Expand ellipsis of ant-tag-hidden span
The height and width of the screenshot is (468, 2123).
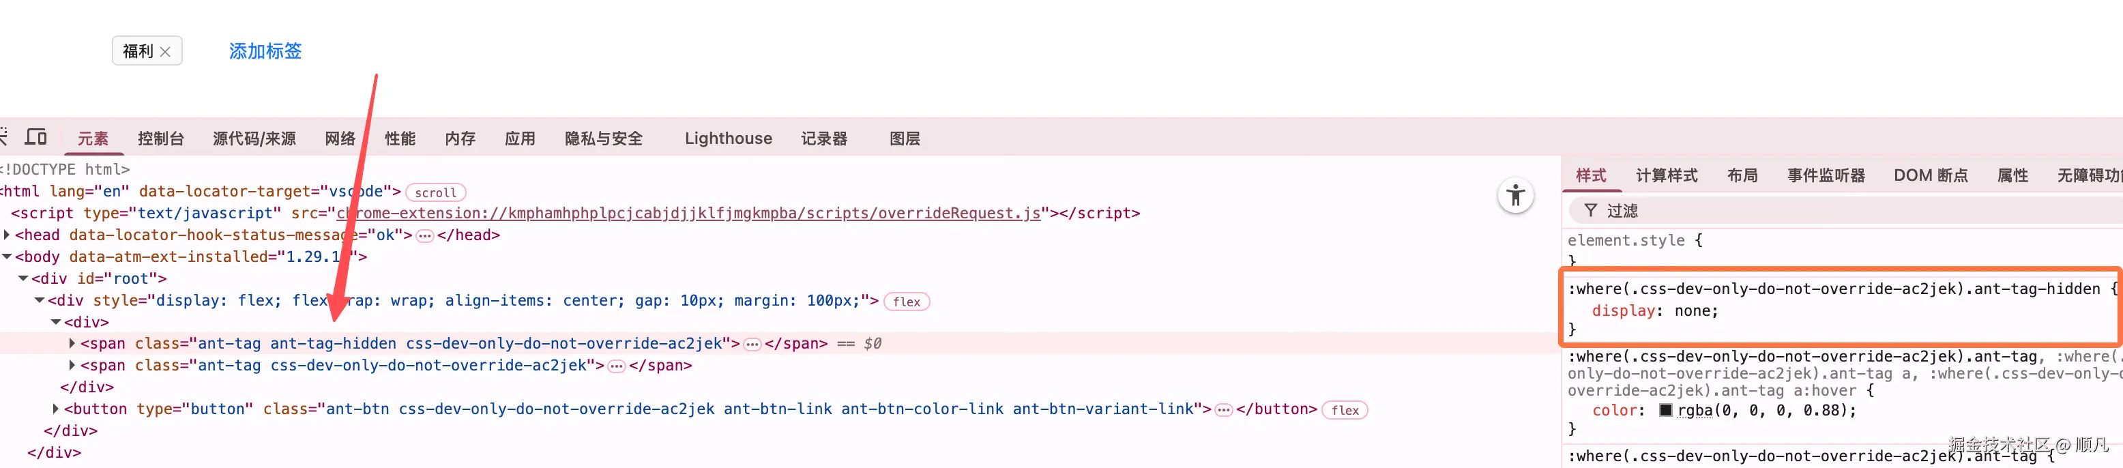[752, 345]
